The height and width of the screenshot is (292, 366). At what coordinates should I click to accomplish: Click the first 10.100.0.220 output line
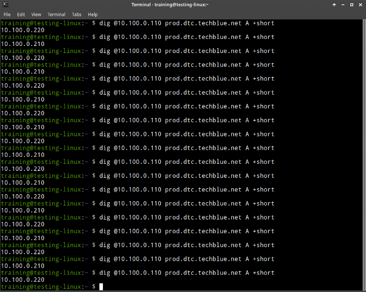pyautogui.click(x=23, y=30)
